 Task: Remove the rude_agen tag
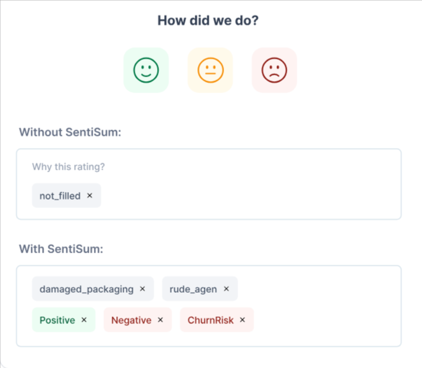point(227,289)
